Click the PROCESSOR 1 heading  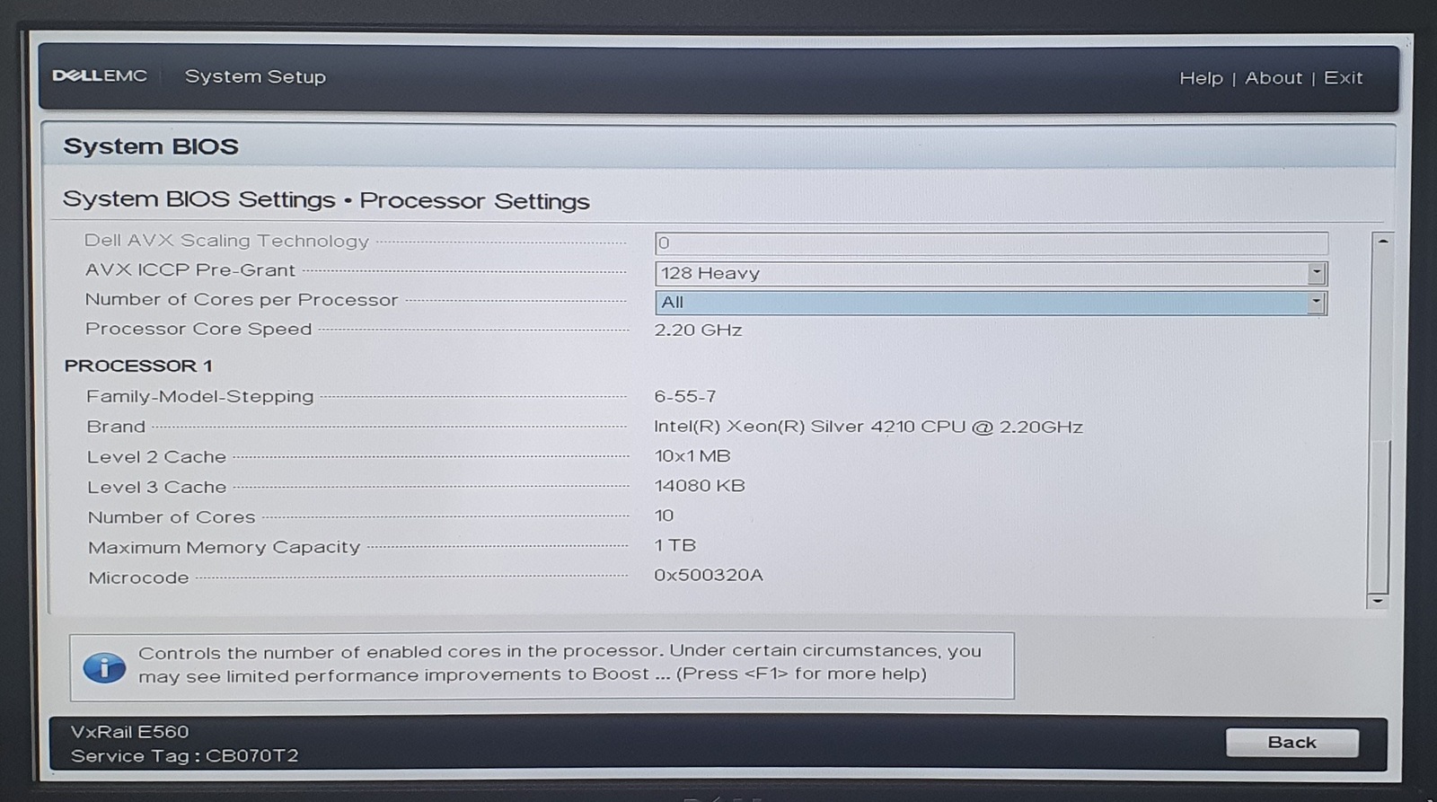[138, 366]
